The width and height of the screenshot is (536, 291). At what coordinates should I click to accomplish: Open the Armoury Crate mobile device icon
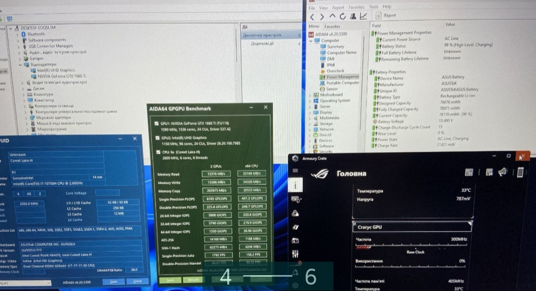(x=519, y=172)
